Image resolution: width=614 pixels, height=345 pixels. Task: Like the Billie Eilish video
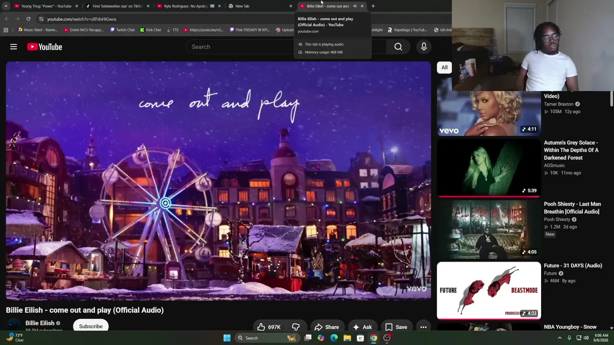tap(268, 327)
